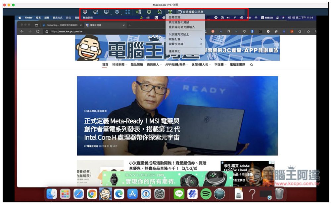
Task: Open the Meta-Ready MSI article headline
Action: click(x=132, y=129)
